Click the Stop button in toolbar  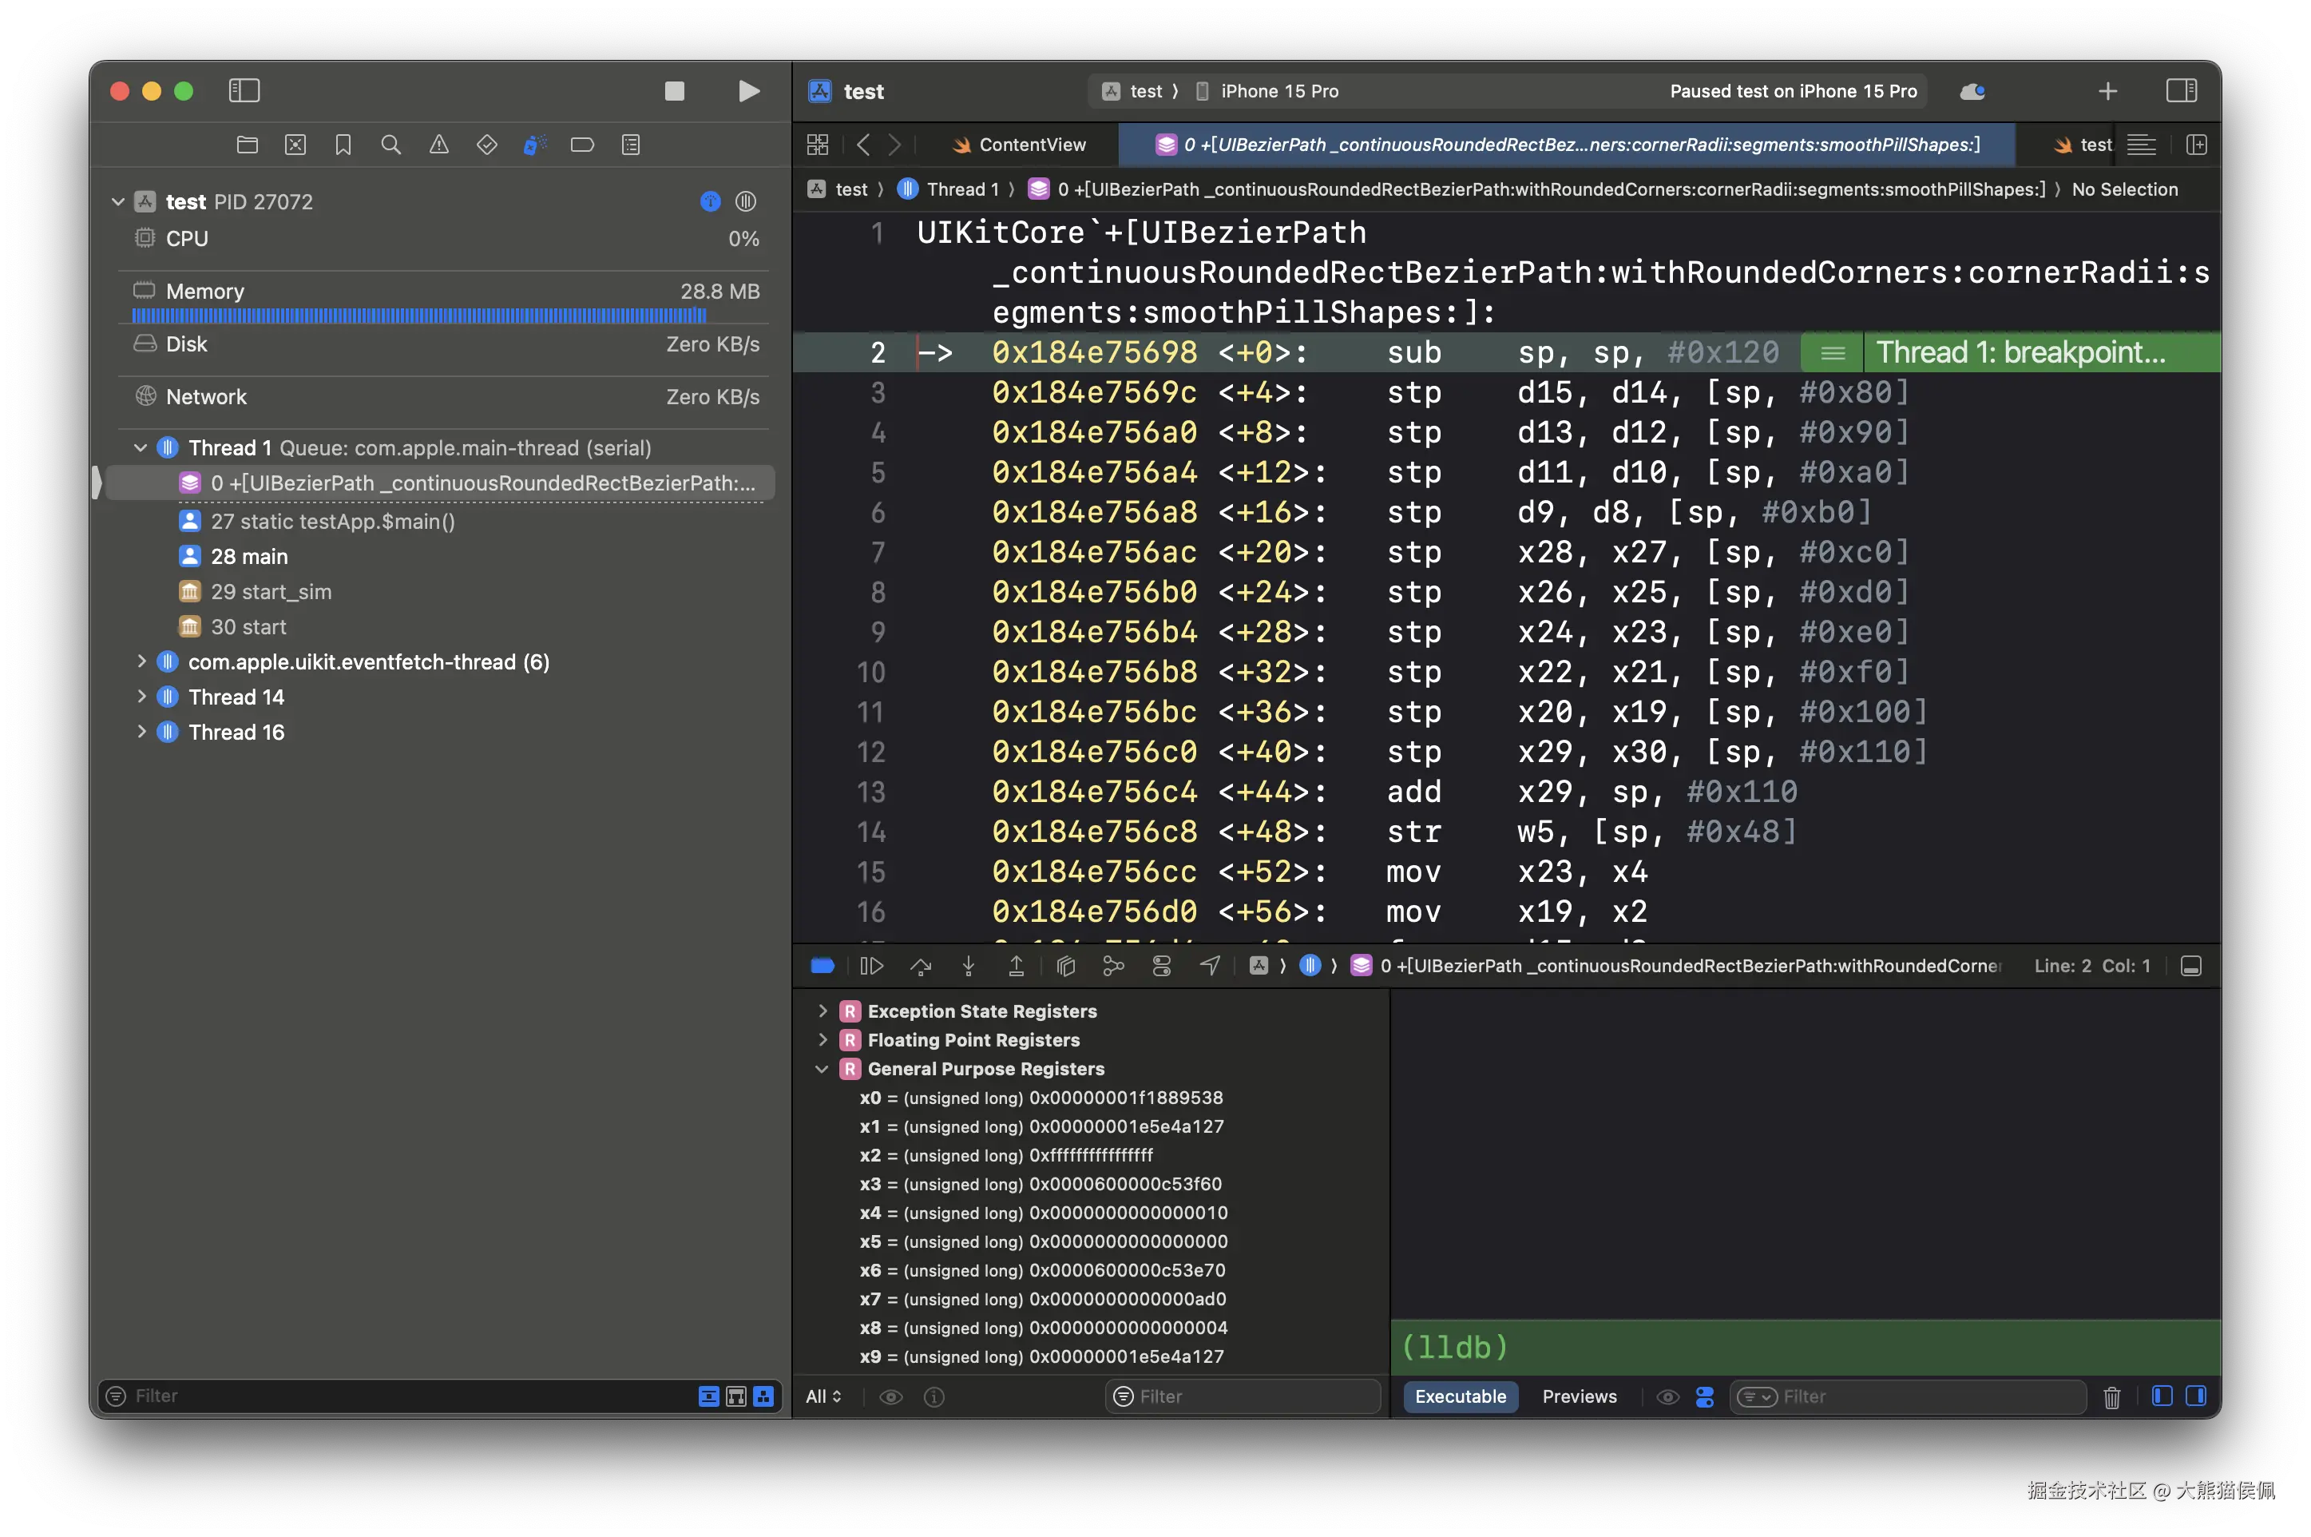(674, 91)
